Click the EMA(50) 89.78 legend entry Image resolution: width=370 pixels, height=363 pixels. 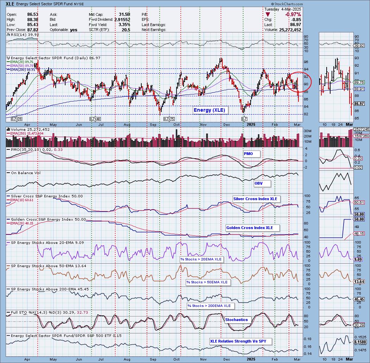pos(20,66)
